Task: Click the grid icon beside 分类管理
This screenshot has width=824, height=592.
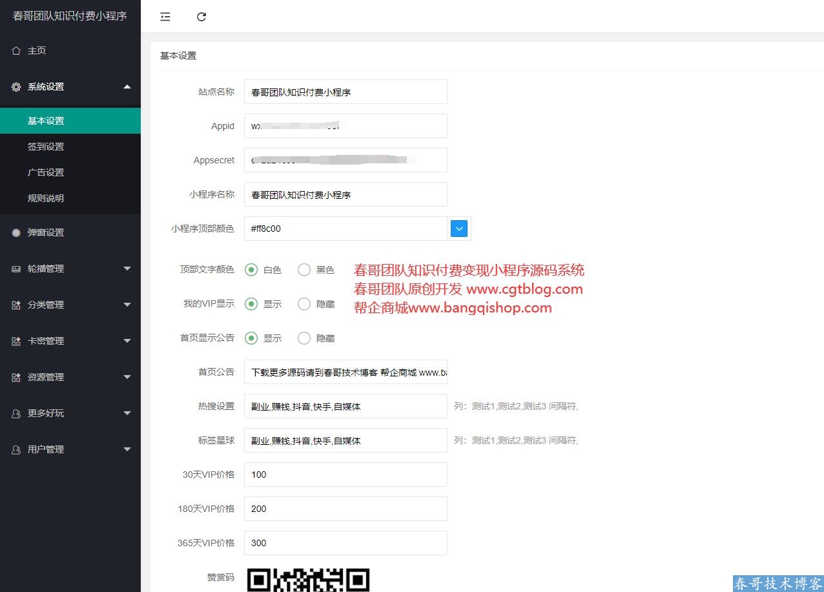Action: click(16, 305)
